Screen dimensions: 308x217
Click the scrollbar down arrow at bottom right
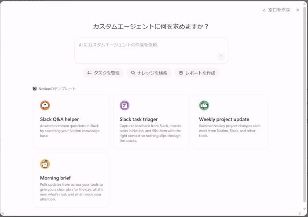coord(304,209)
